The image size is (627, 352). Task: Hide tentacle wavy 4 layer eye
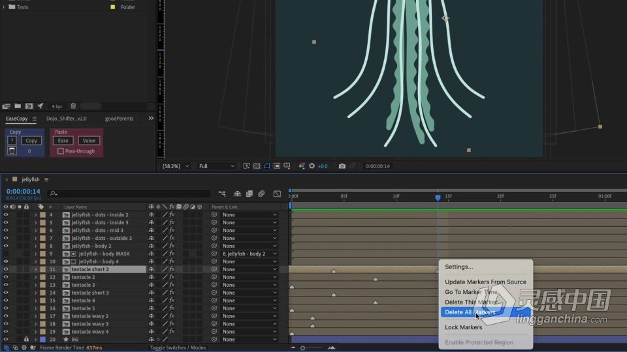(x=6, y=332)
